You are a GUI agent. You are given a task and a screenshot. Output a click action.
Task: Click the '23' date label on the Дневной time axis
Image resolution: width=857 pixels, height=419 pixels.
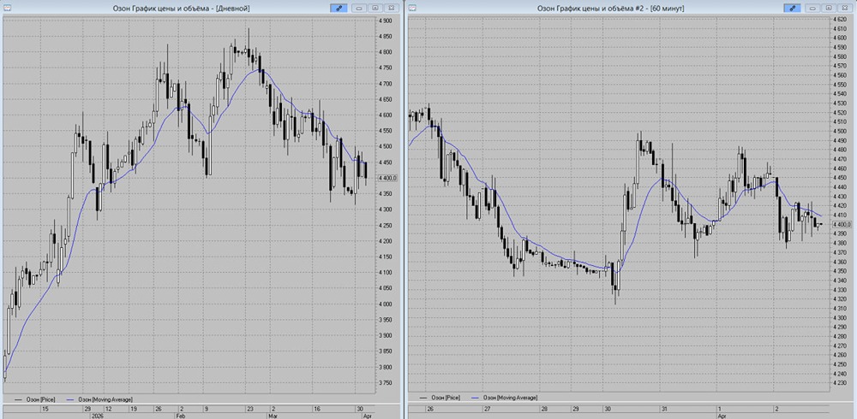click(x=249, y=409)
